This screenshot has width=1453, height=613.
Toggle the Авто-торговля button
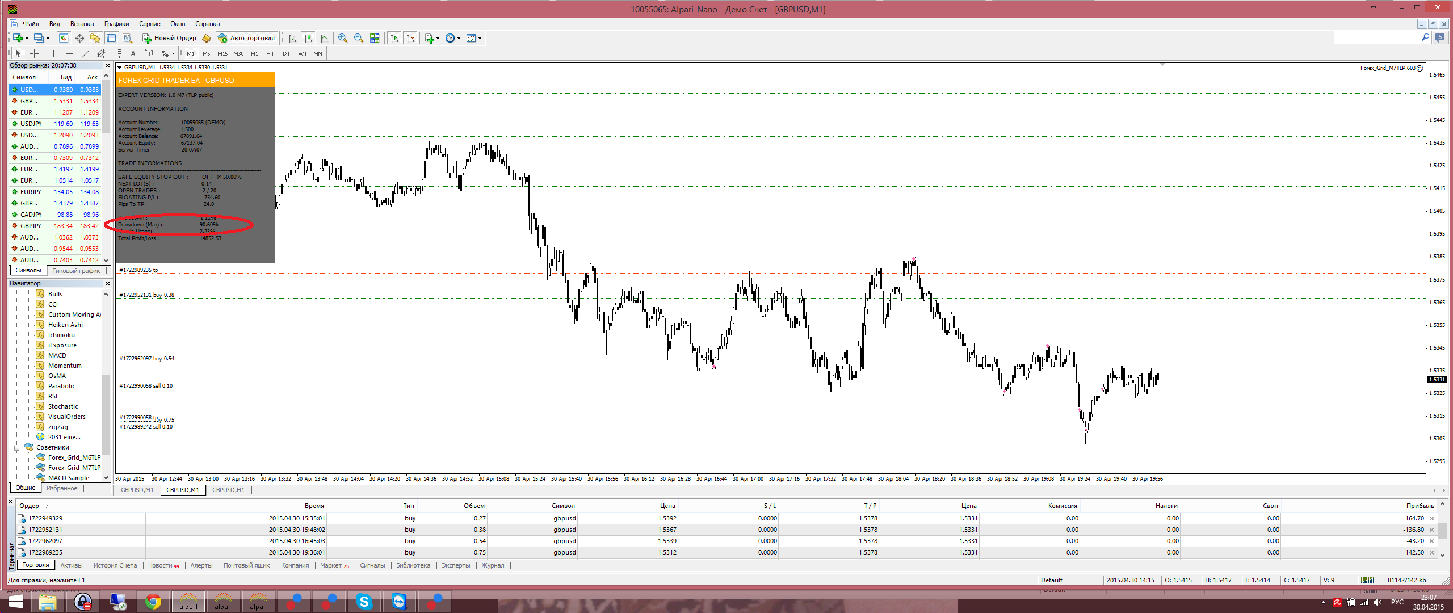[247, 38]
